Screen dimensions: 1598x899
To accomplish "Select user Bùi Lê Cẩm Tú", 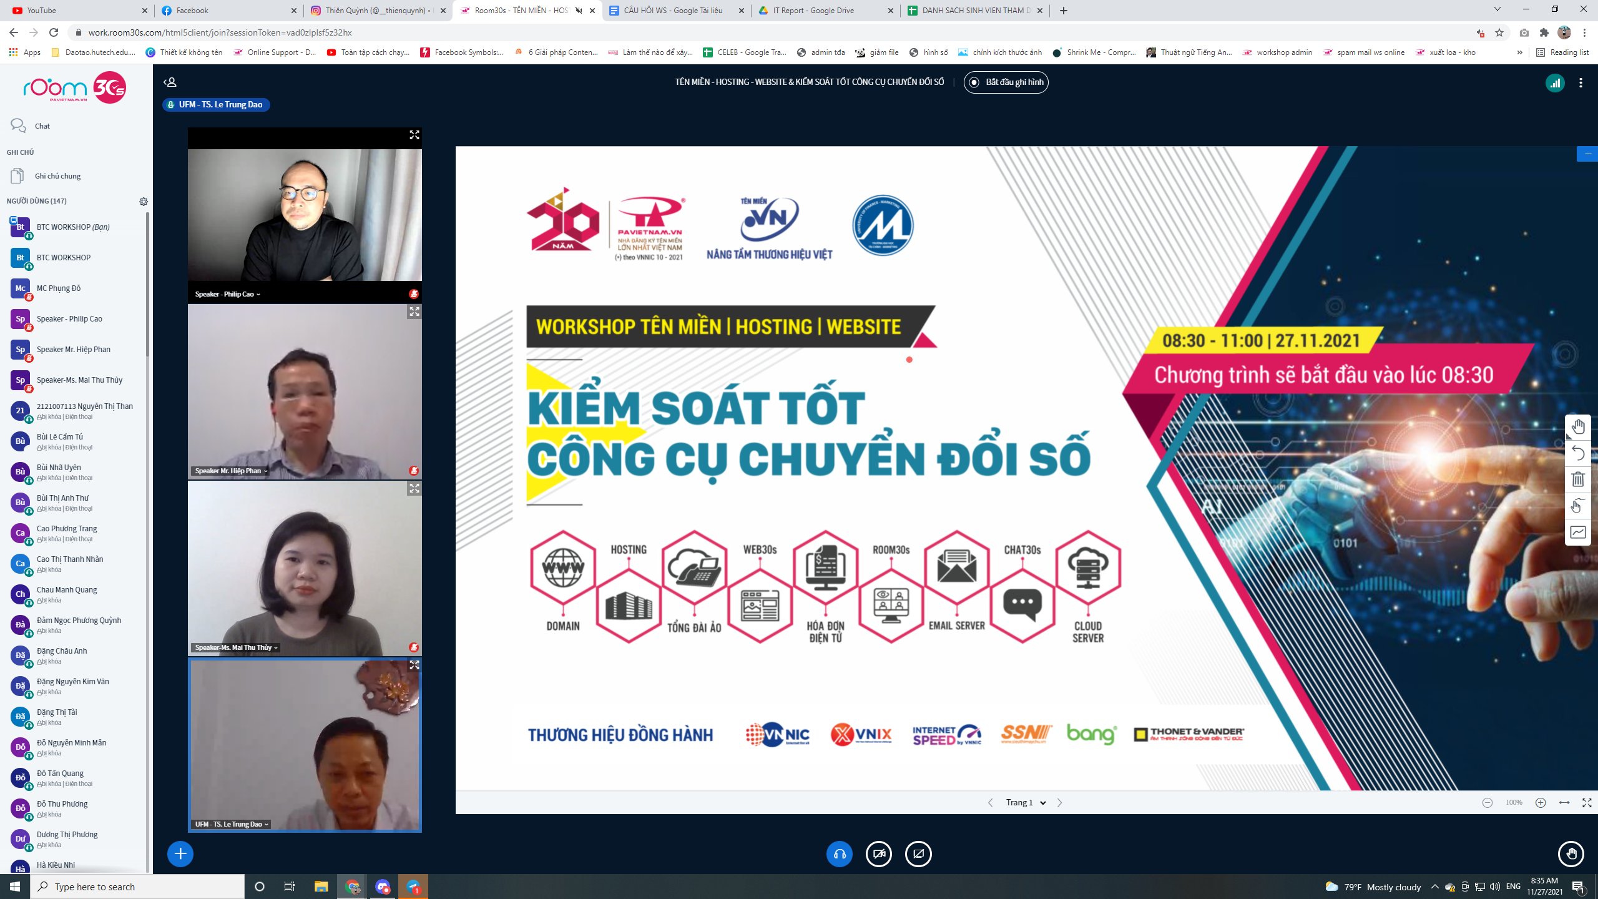I will pos(75,441).
